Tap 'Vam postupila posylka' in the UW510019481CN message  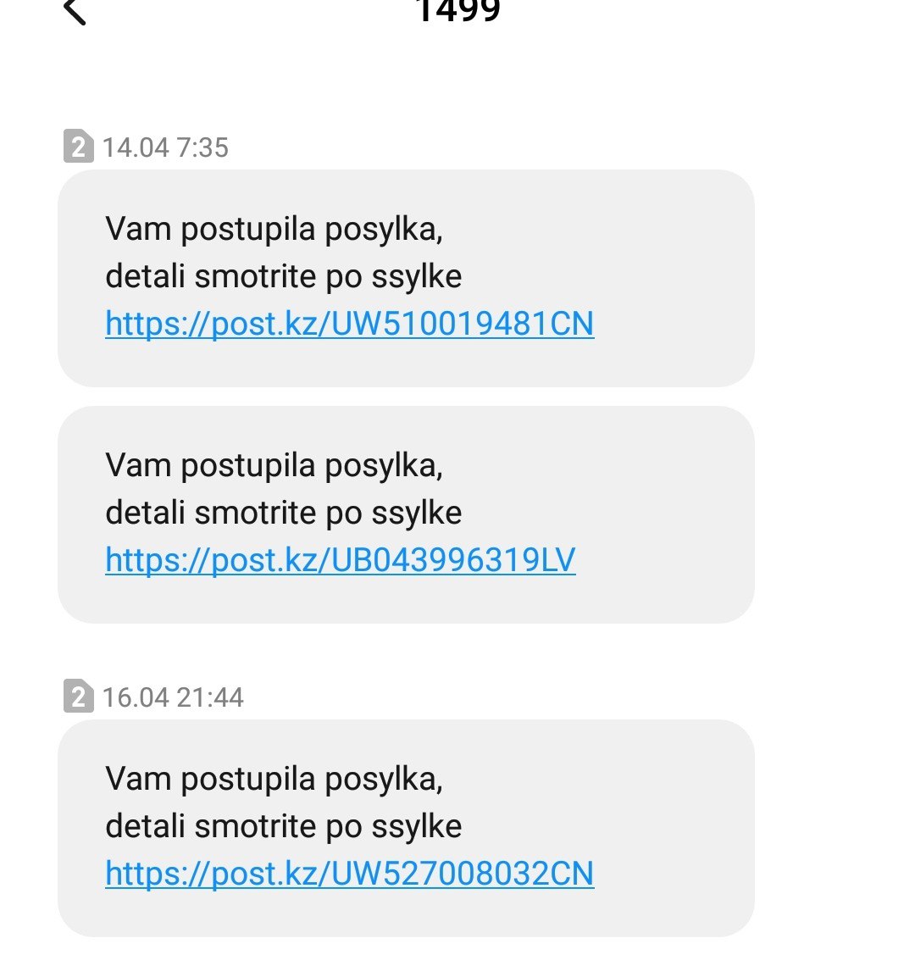coord(274,230)
